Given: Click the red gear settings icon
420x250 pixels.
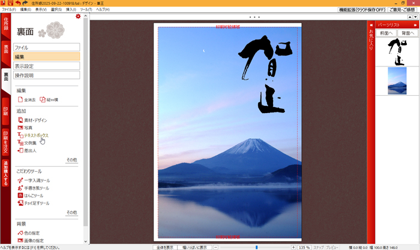Looking at the screenshot, I should [78, 17].
